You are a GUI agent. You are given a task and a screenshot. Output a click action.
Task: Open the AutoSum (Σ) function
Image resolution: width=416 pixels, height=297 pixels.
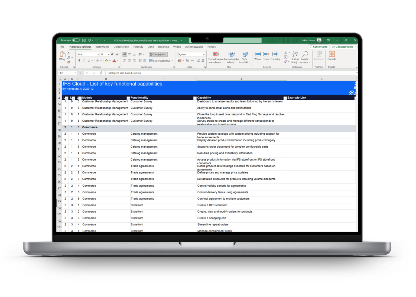tap(286, 52)
